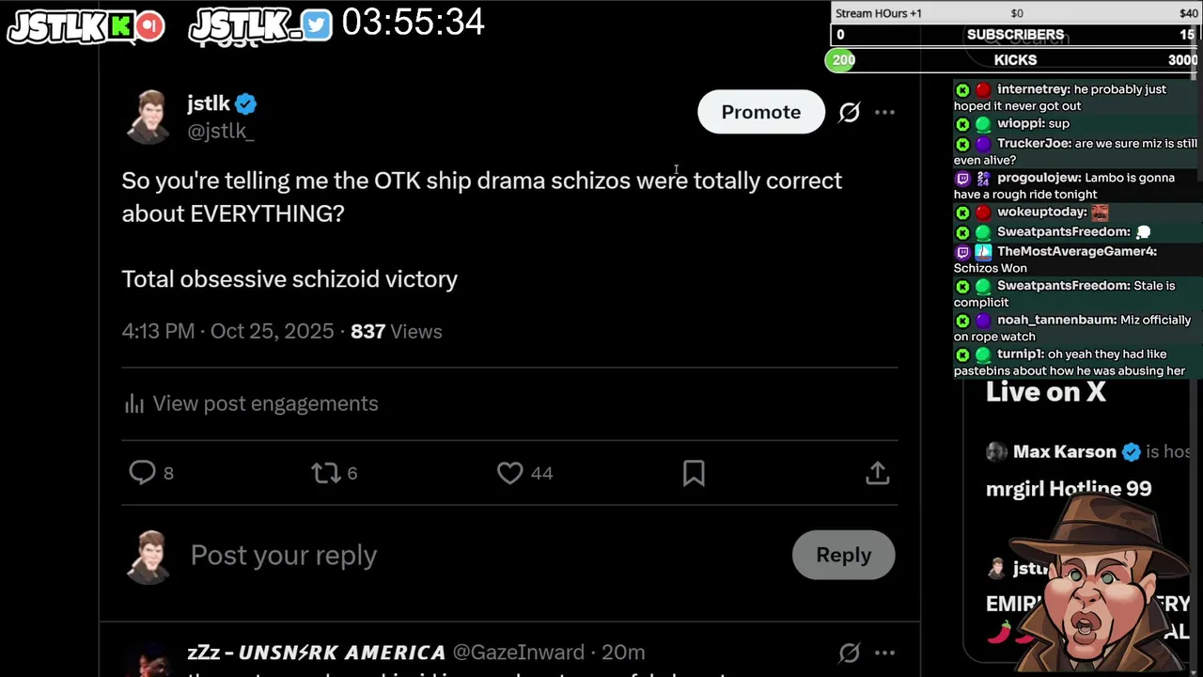Click the reply comment bubble icon
Image resolution: width=1203 pixels, height=677 pixels.
tap(142, 472)
